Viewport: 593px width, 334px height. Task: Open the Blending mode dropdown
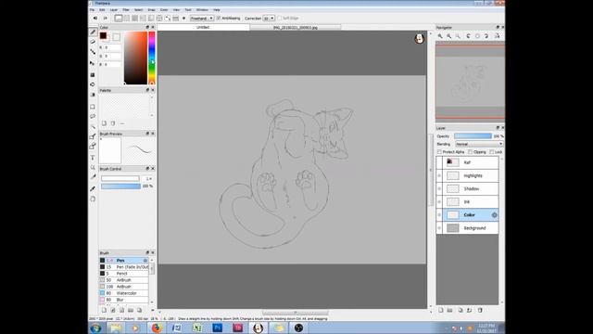pos(479,145)
